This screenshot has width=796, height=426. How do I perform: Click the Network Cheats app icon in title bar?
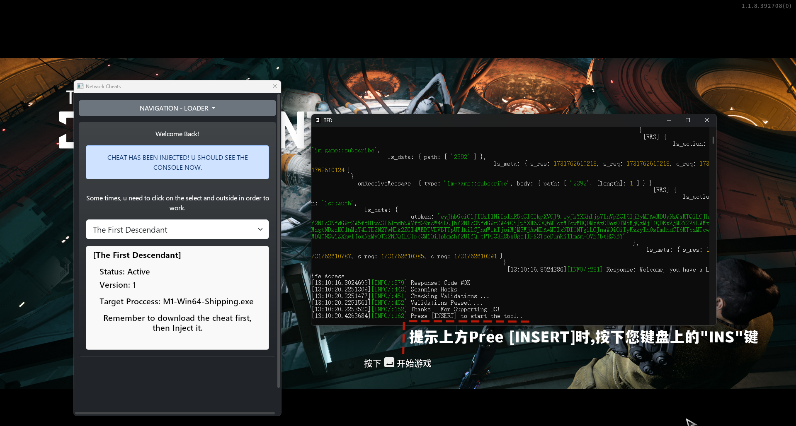[80, 86]
